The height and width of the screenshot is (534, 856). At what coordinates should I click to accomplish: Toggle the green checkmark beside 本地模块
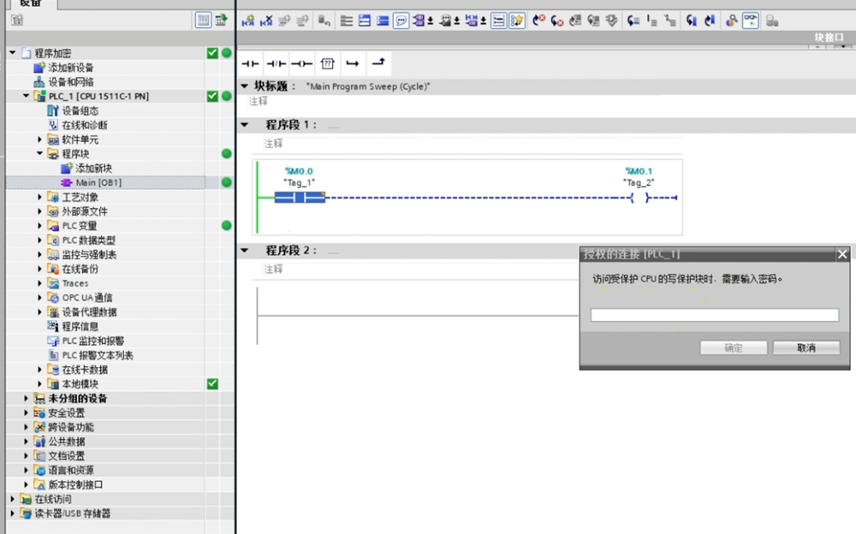click(212, 384)
